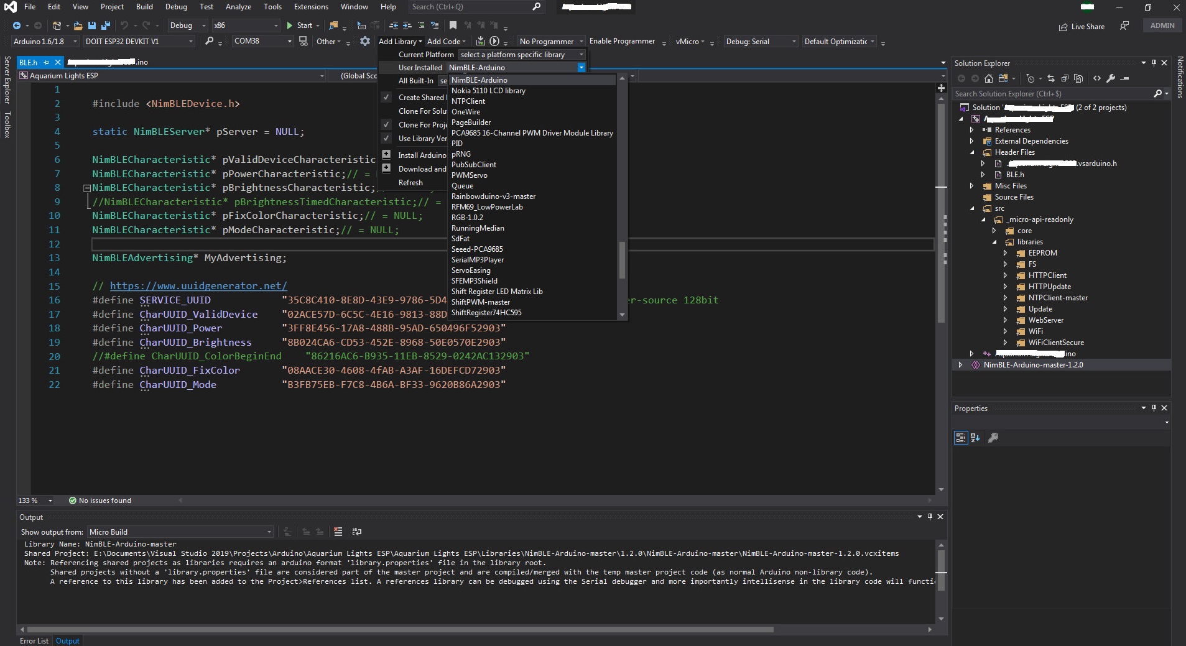Click the vMicro search magnifier icon
The height and width of the screenshot is (646, 1186).
click(210, 41)
